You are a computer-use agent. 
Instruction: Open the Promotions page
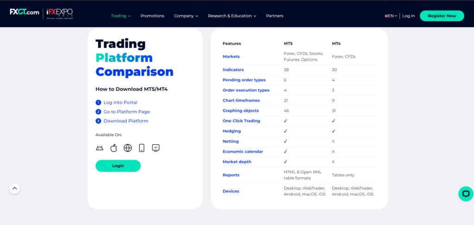(x=152, y=16)
